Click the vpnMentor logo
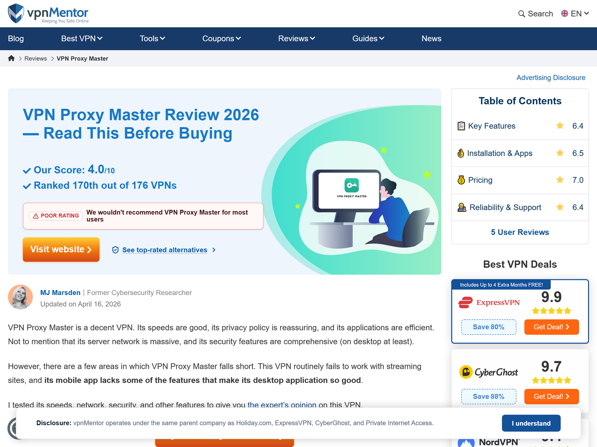The width and height of the screenshot is (597, 447). 48,13
